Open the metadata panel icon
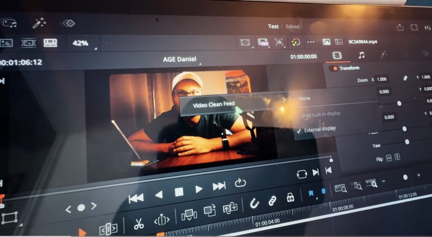The height and width of the screenshot is (237, 432). tap(339, 42)
